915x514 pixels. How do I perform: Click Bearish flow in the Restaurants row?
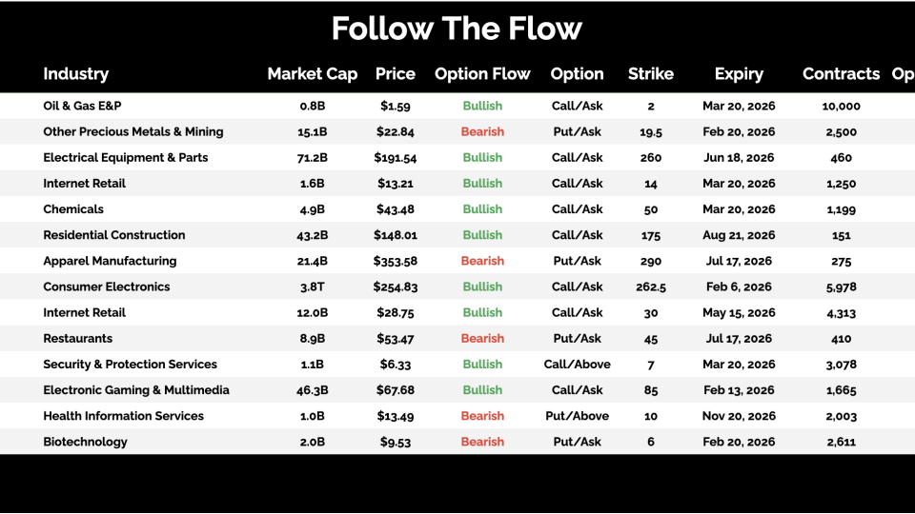[x=482, y=339]
